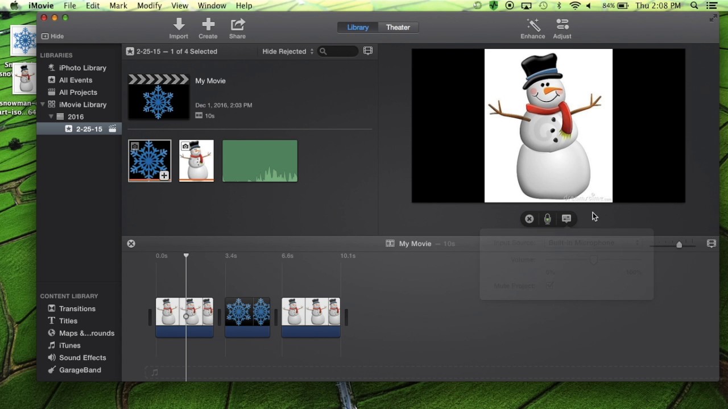Open Spotlight search in menu bar
Screen dimensions: 728x409
click(694, 6)
